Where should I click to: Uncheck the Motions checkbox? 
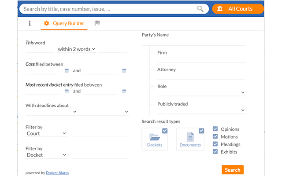(x=215, y=136)
